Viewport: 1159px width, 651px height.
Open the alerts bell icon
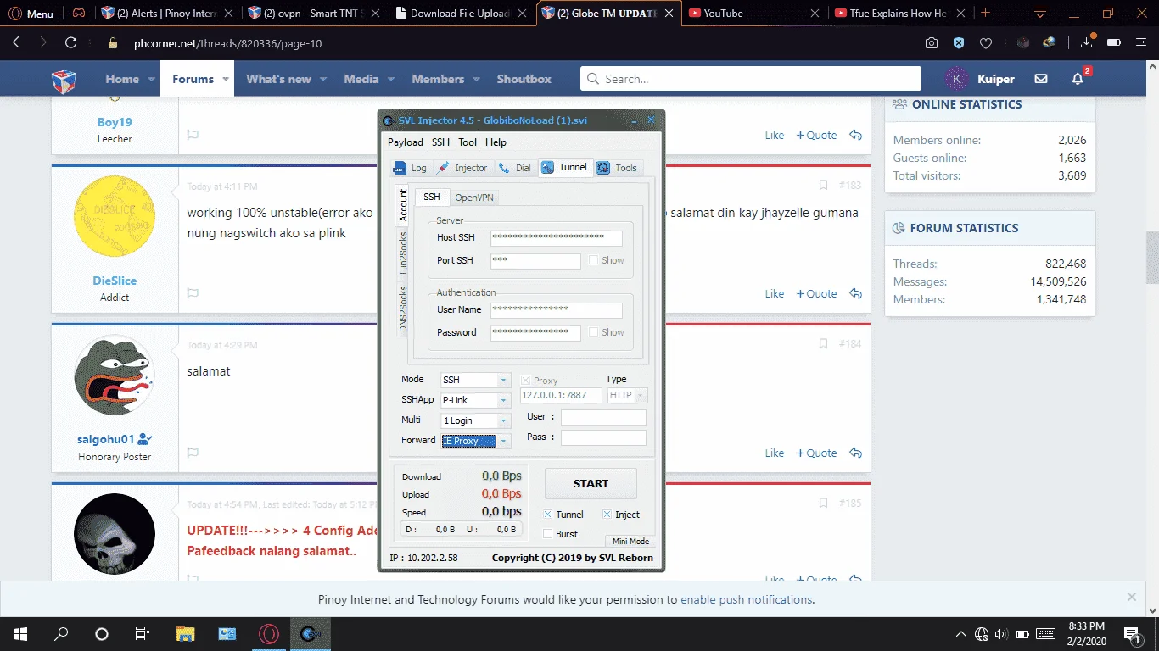tap(1078, 79)
